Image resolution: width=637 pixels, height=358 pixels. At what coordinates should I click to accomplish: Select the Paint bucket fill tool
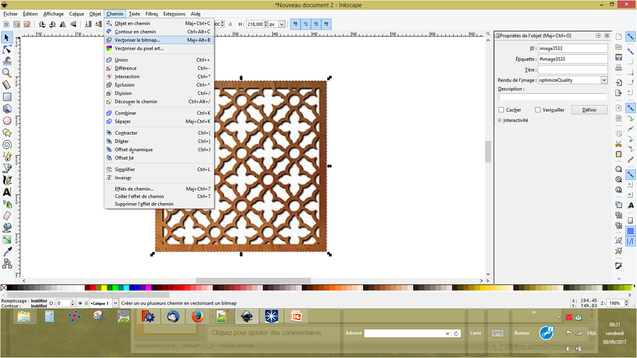coord(7,227)
